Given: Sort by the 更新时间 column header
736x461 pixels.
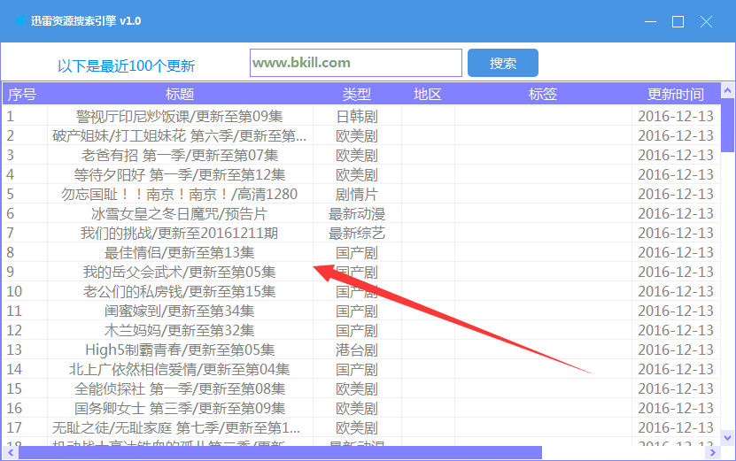Looking at the screenshot, I should tap(676, 95).
